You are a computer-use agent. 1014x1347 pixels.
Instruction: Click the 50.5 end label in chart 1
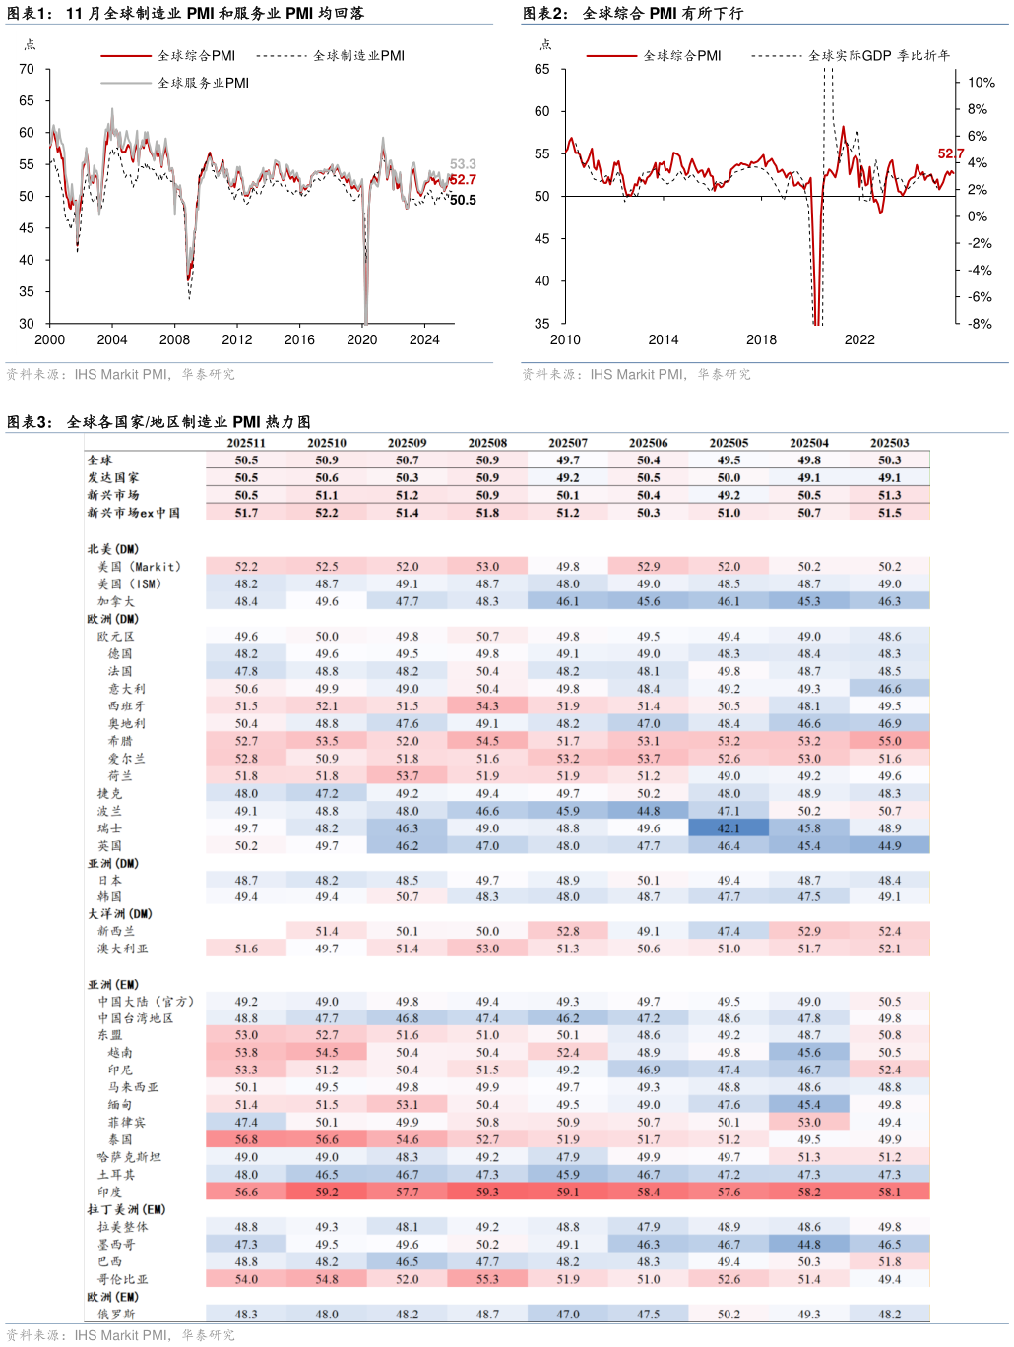coord(463,200)
